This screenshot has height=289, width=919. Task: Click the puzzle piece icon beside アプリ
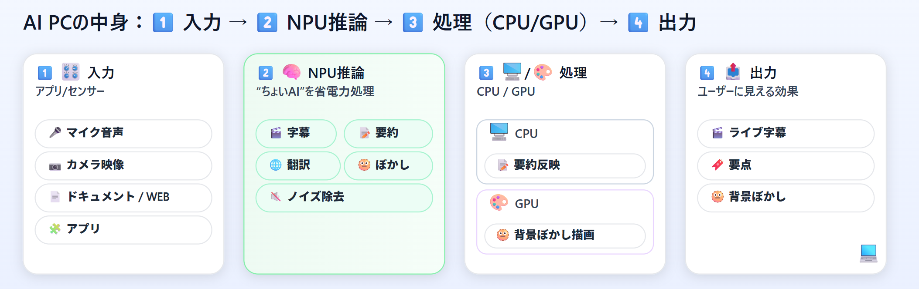pos(55,229)
